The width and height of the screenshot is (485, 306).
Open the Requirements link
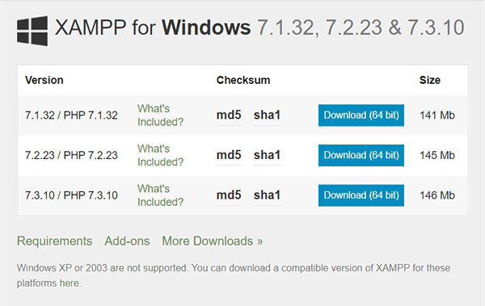tap(54, 241)
